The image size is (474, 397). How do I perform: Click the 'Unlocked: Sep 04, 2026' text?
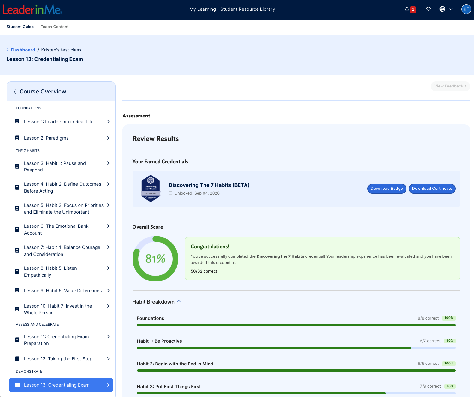pyautogui.click(x=197, y=193)
